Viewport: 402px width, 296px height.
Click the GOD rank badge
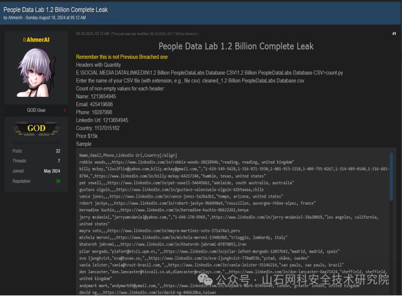click(x=37, y=128)
